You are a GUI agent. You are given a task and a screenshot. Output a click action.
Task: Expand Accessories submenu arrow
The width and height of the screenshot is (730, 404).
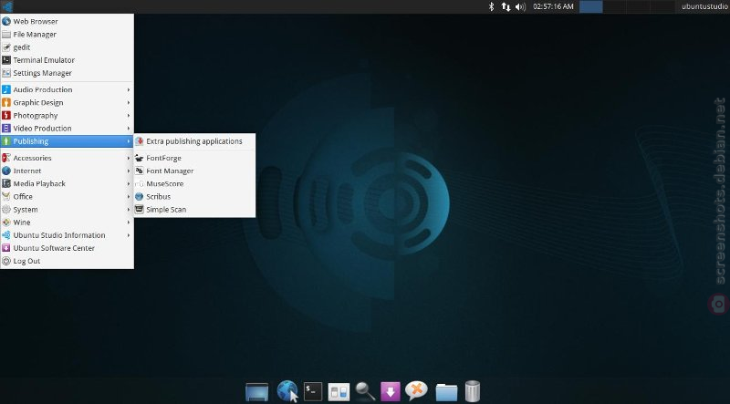(x=129, y=158)
